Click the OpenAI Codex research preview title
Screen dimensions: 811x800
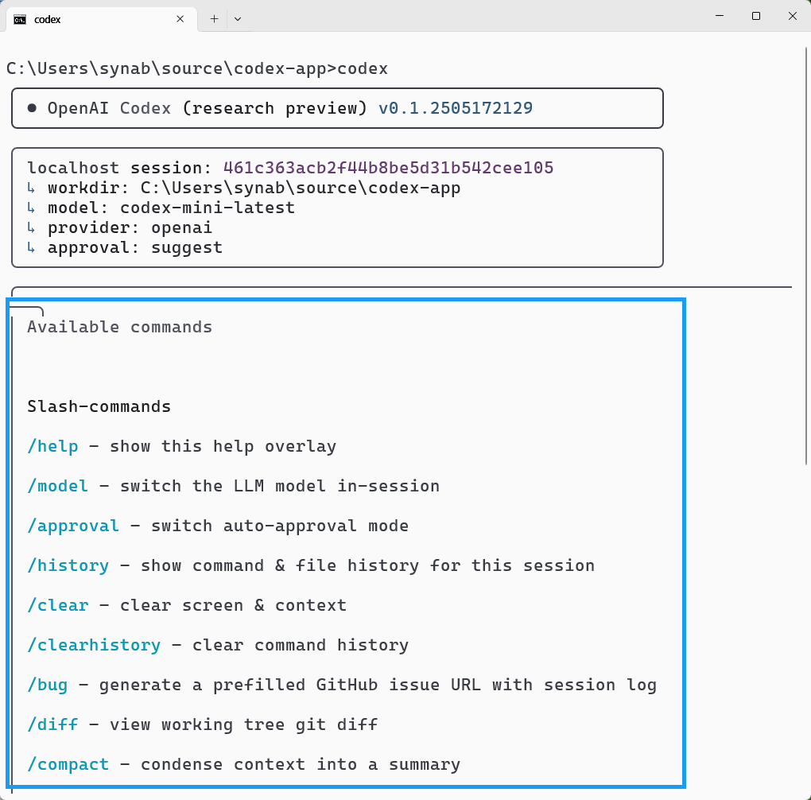click(208, 108)
